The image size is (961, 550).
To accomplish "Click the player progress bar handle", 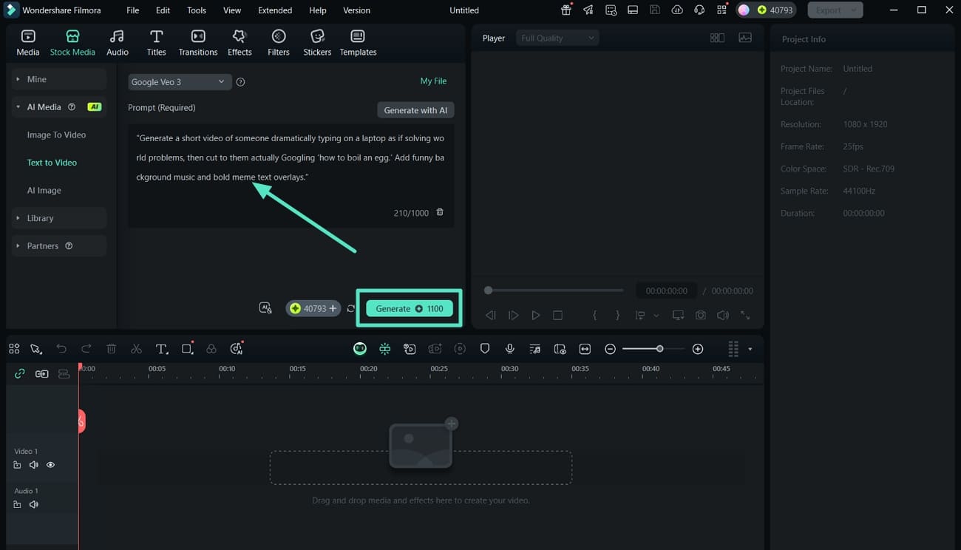I will click(x=488, y=291).
